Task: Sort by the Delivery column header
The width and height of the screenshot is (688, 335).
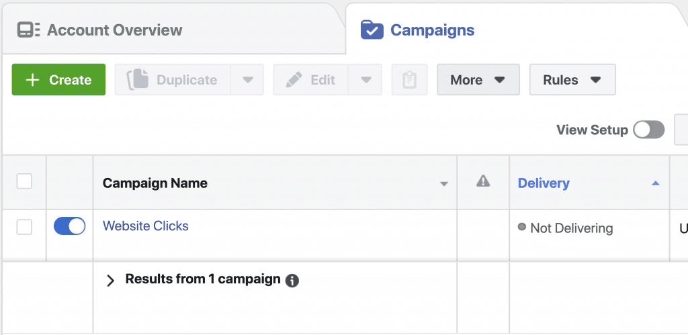Action: pyautogui.click(x=544, y=183)
